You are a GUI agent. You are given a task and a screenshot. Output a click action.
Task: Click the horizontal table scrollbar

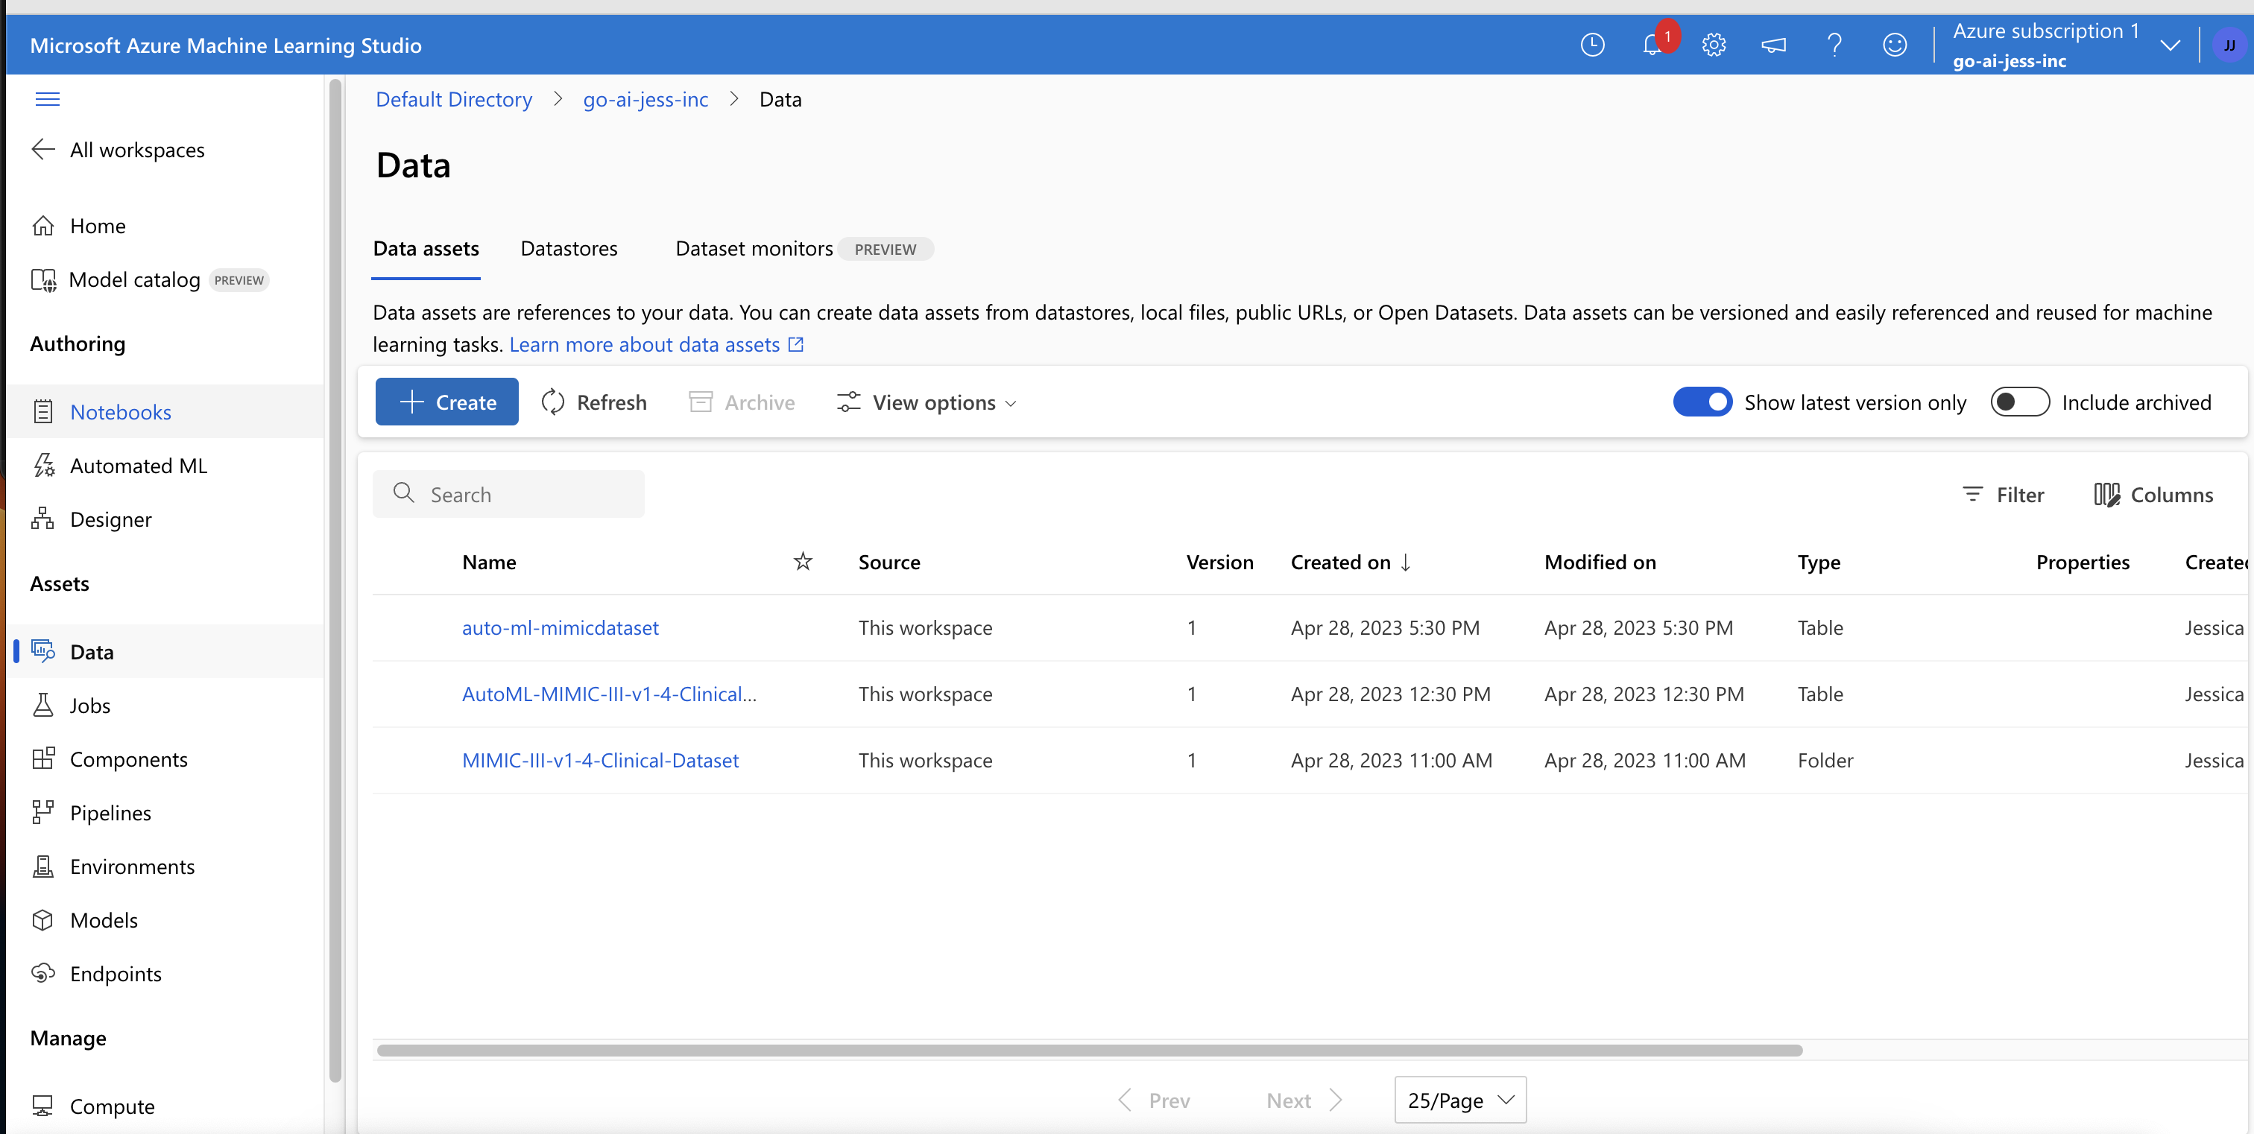1090,1050
